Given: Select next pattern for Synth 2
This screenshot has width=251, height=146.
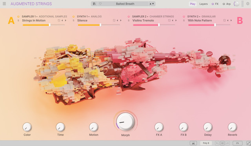Looking at the screenshot, I should [x=231, y=20].
